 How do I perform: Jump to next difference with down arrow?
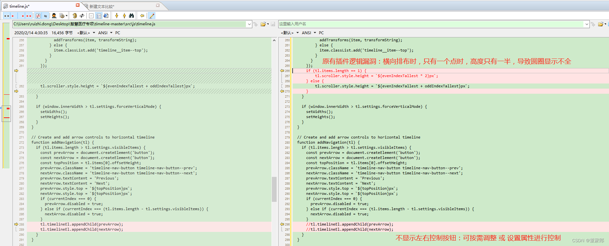(117, 16)
